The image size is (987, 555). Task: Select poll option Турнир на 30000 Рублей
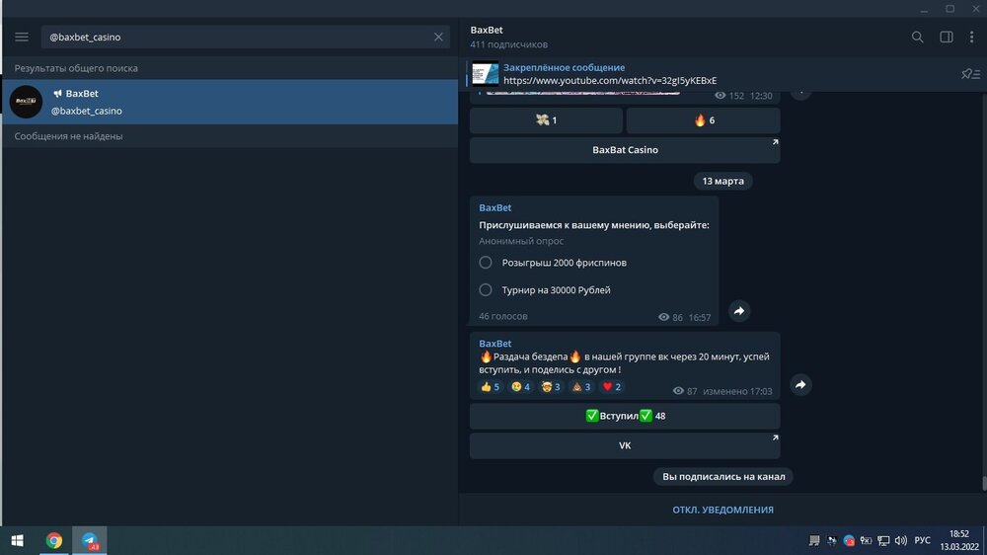486,290
